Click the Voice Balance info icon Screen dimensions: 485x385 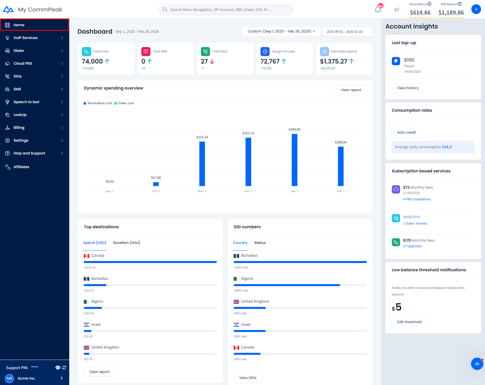point(429,4)
